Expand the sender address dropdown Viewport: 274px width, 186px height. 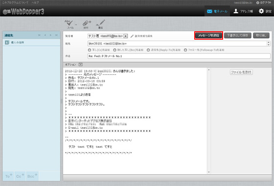[x=125, y=36]
